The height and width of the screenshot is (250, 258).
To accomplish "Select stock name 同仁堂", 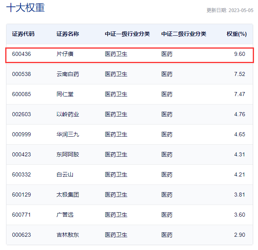I will pyautogui.click(x=65, y=94).
